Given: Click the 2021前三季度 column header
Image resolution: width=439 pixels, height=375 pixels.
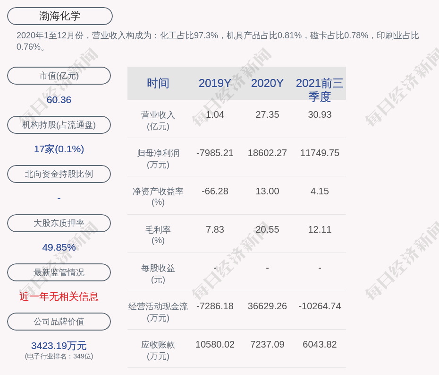Looking at the screenshot, I should pos(320,90).
